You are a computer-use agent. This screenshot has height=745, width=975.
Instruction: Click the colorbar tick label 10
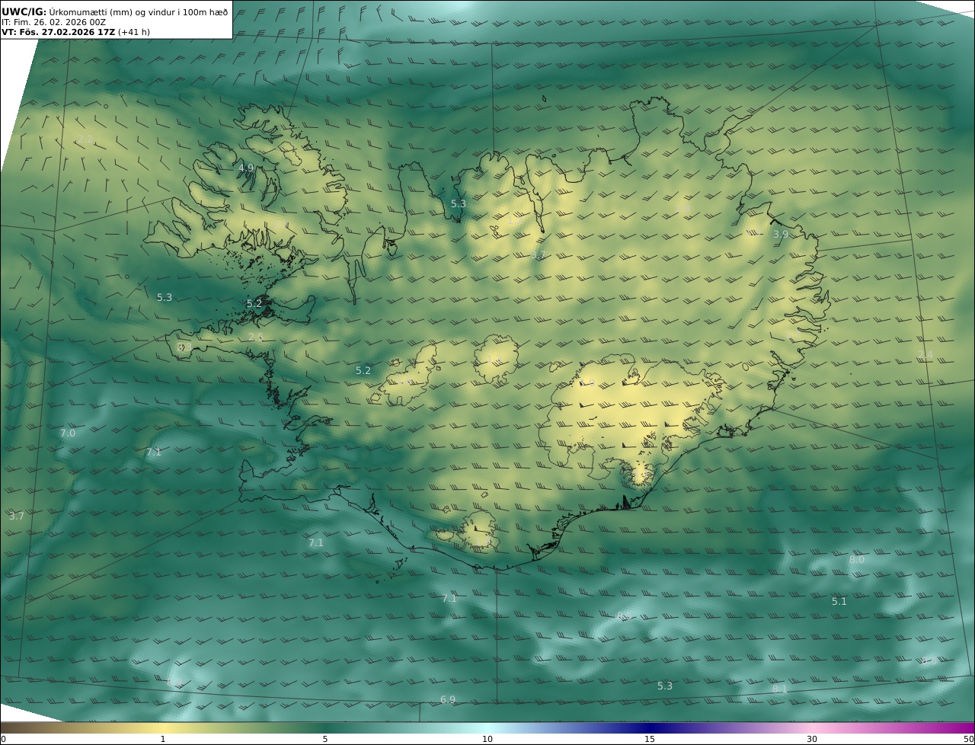point(487,739)
